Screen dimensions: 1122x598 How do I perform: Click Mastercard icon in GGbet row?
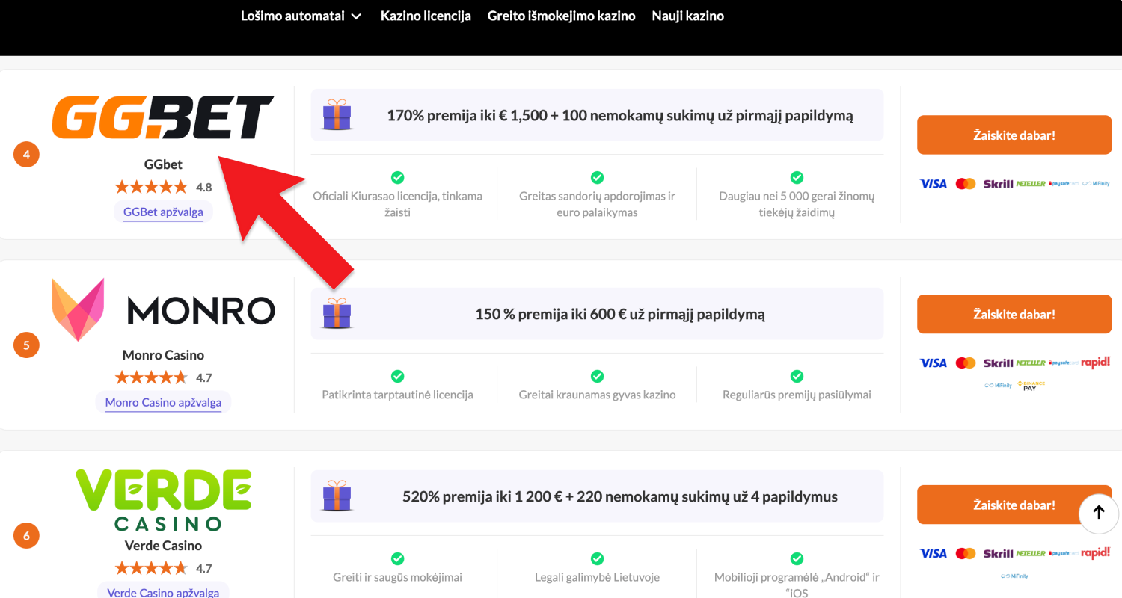[x=966, y=184]
